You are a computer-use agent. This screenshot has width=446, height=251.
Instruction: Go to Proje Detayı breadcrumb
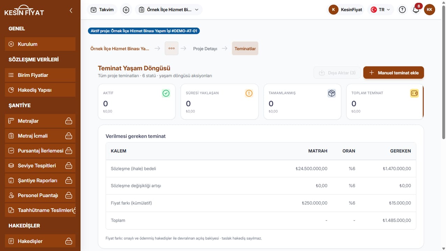[x=205, y=49]
